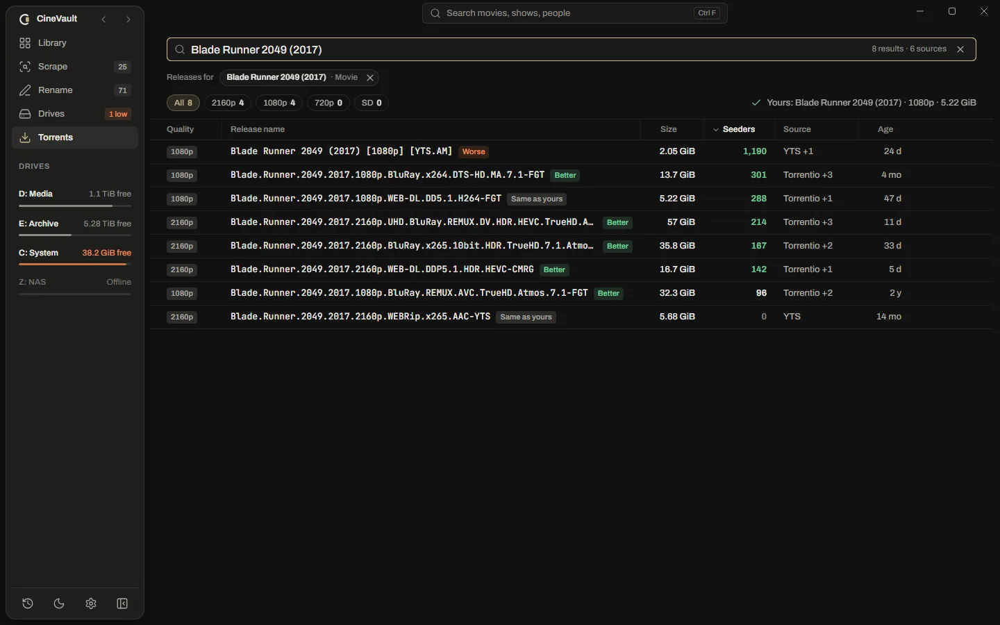Clear the Blade Runner 2049 search field
Viewport: 1000px width, 625px height.
pyautogui.click(x=960, y=49)
